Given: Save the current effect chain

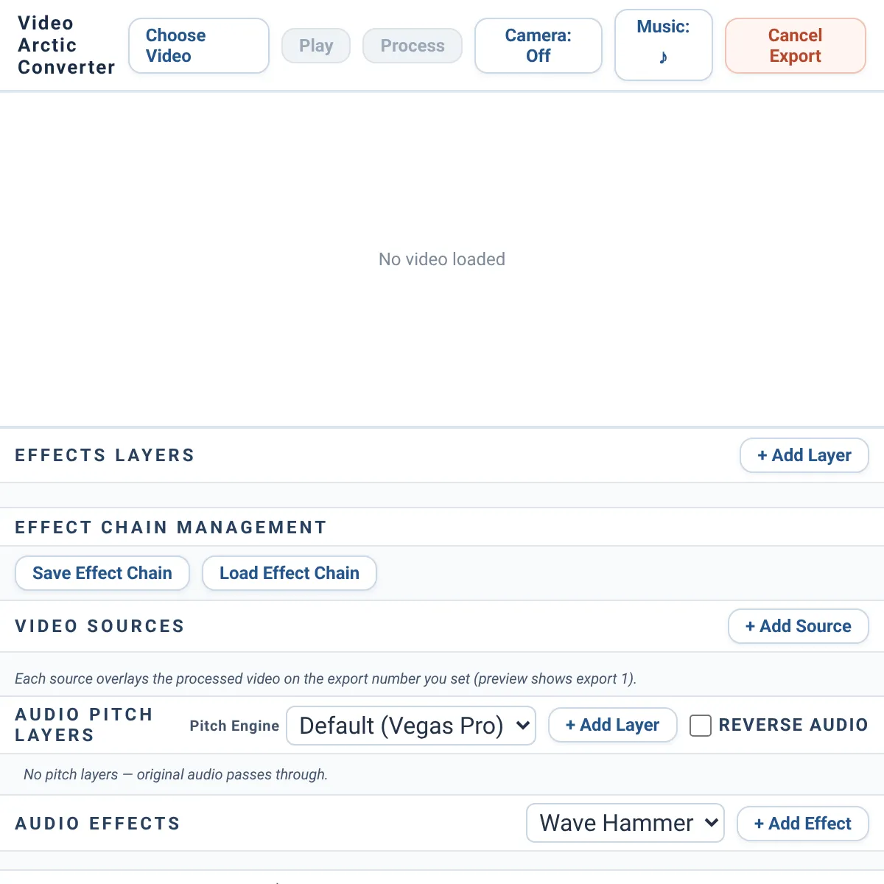Looking at the screenshot, I should click(x=102, y=573).
